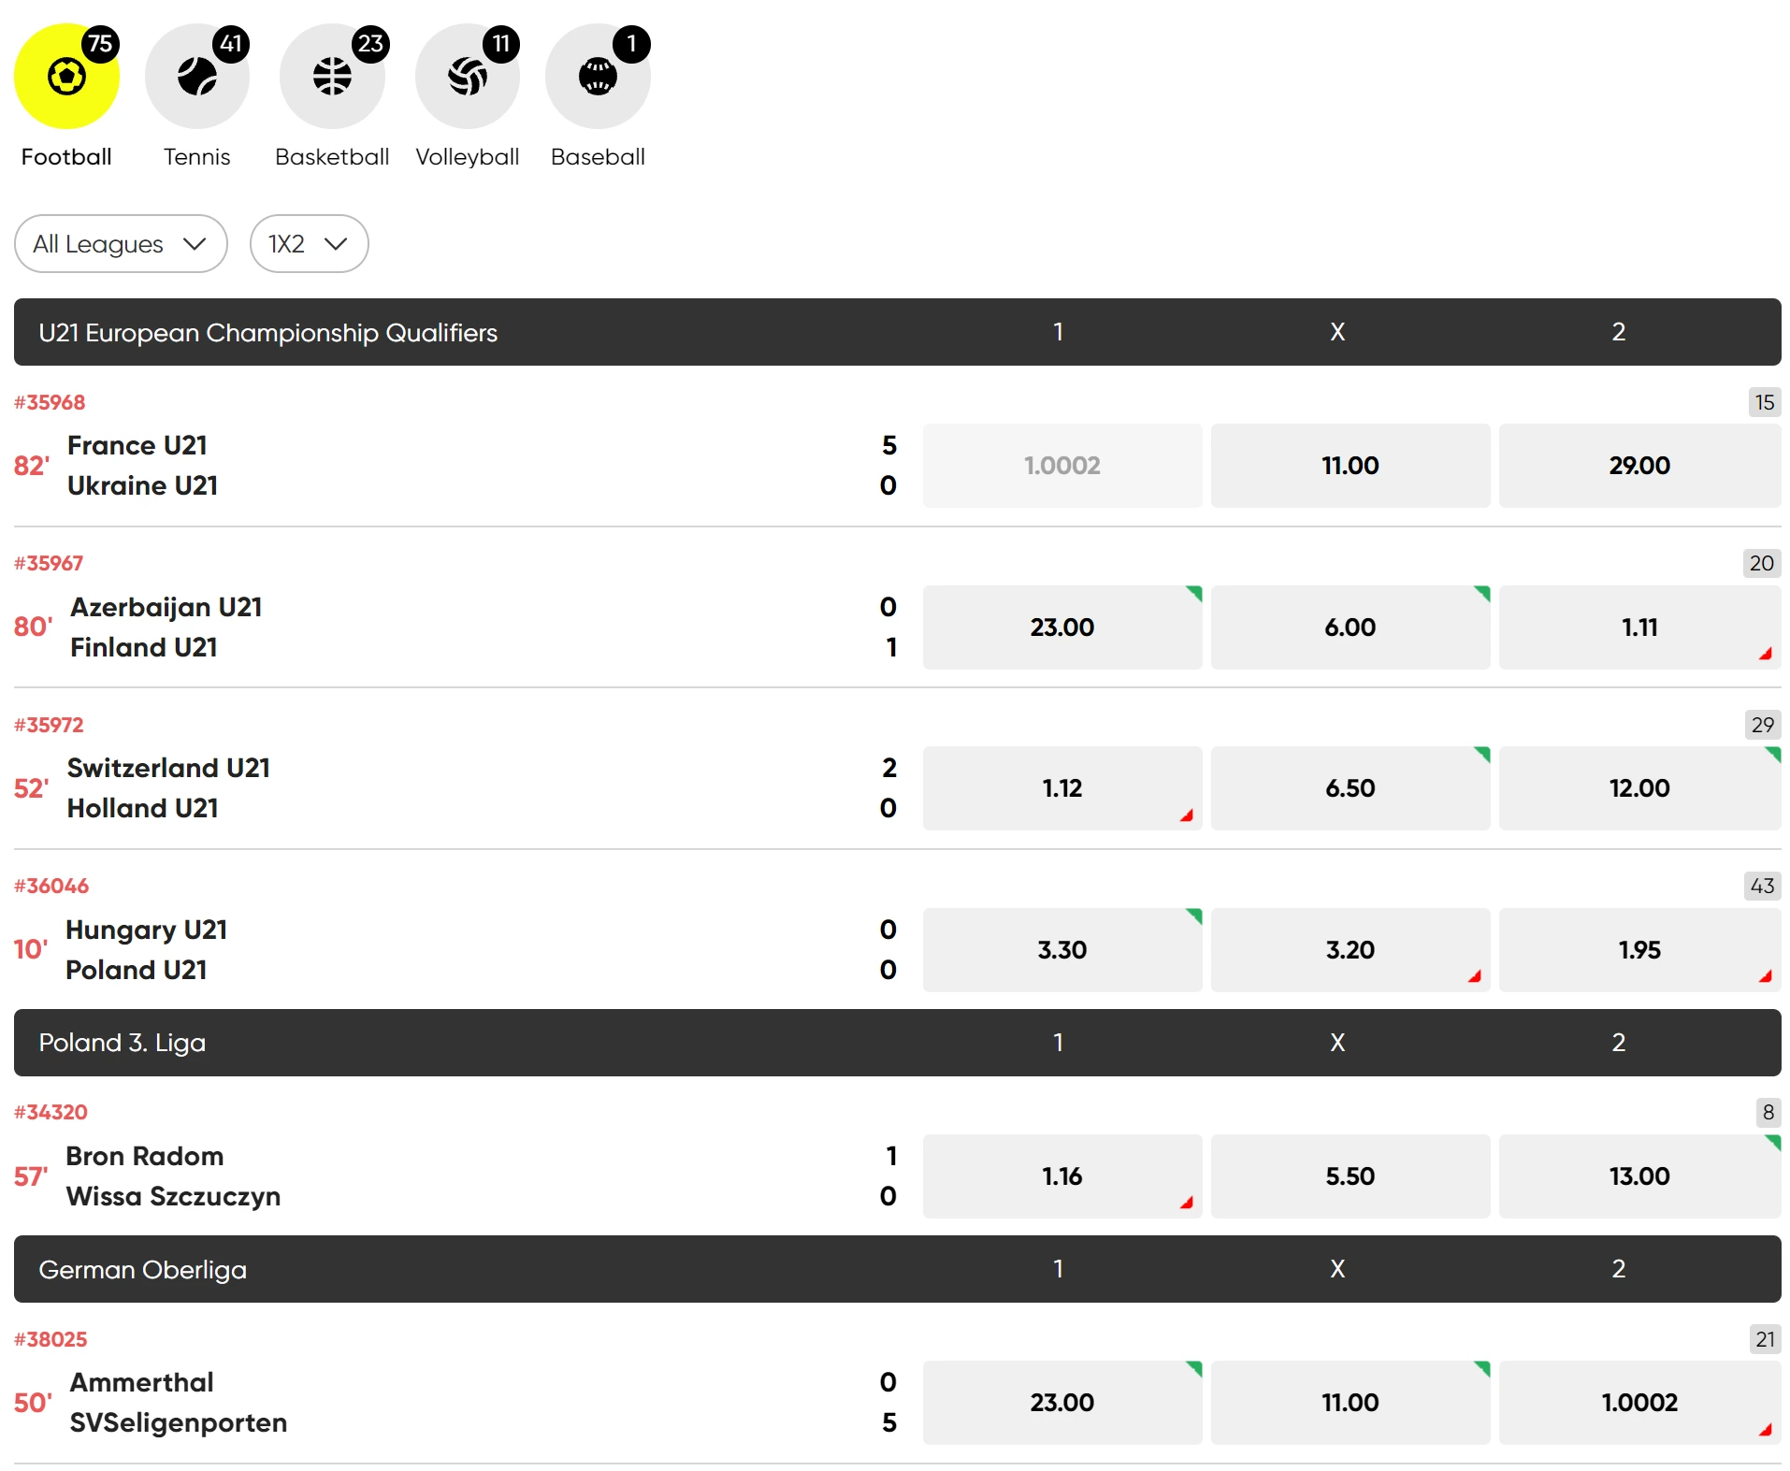This screenshot has height=1471, width=1790.
Task: Open Baseball via the ball icon
Action: tap(598, 75)
